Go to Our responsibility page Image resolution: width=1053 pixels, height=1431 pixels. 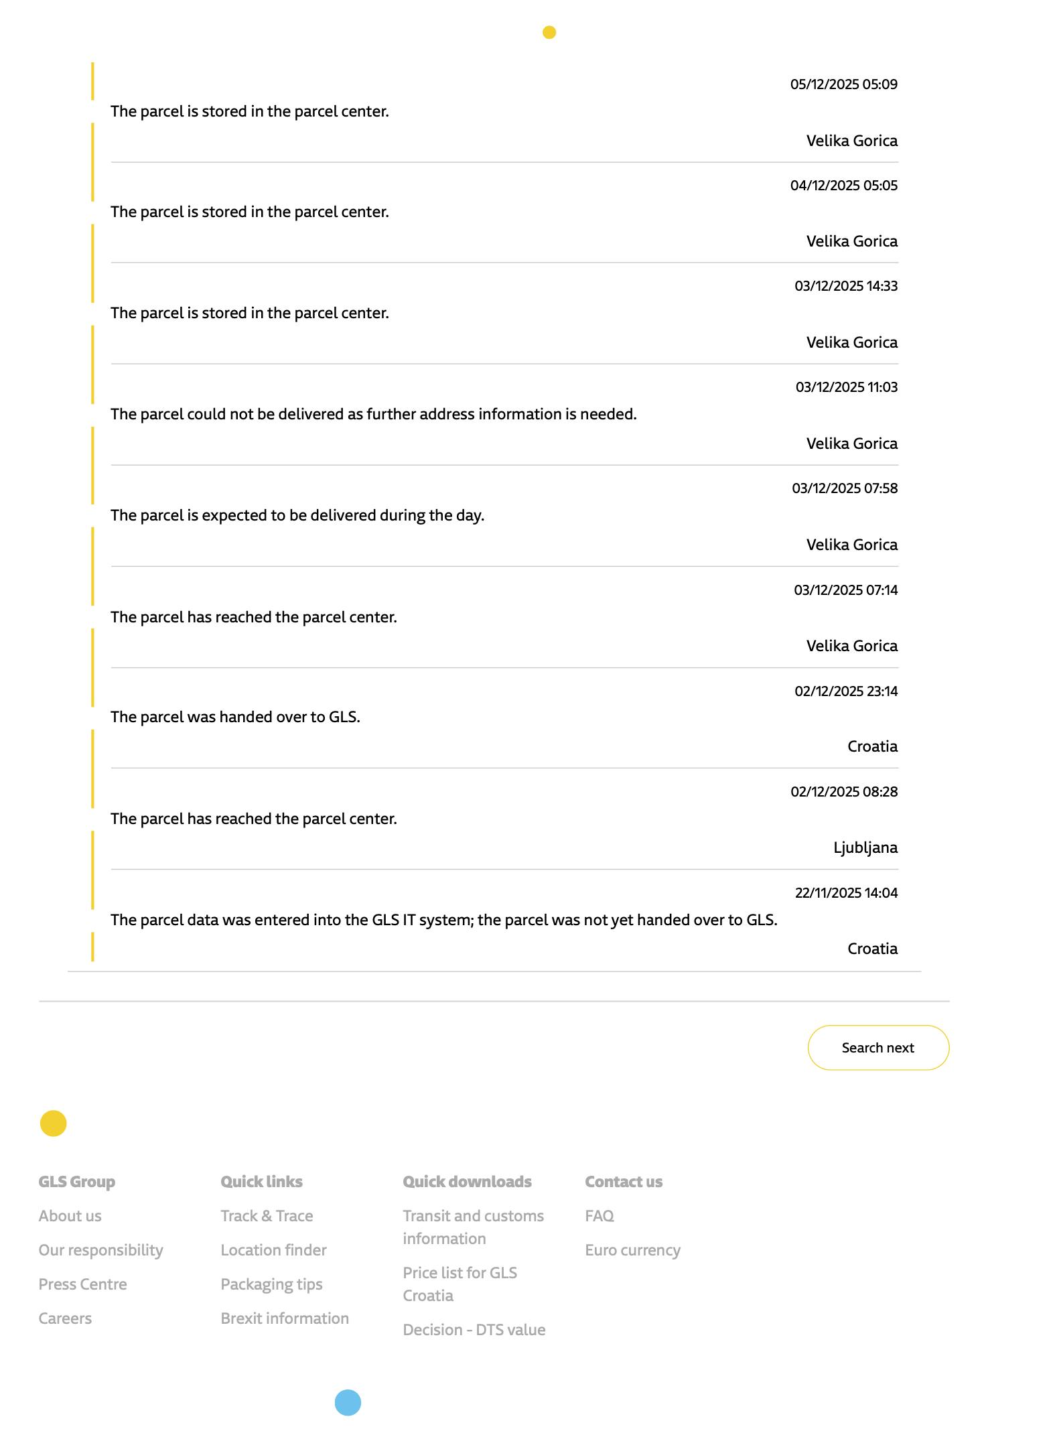pos(100,1250)
